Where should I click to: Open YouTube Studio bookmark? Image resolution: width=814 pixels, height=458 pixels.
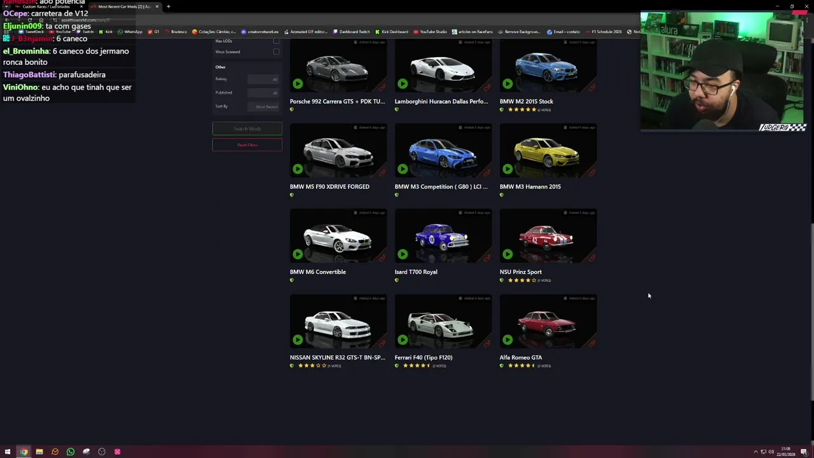click(x=431, y=31)
